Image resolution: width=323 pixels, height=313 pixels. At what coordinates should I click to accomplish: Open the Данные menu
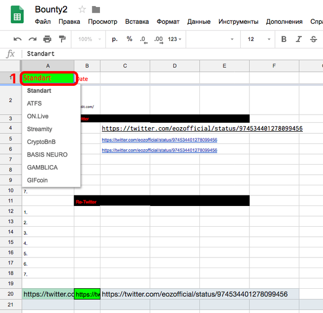(199, 21)
